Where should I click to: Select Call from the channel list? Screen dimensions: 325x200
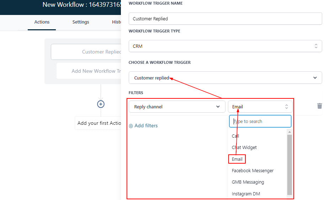[x=235, y=136]
